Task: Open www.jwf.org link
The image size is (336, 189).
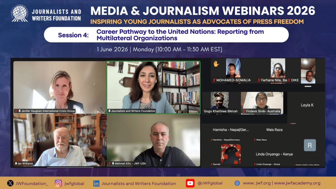Action: (x=257, y=183)
